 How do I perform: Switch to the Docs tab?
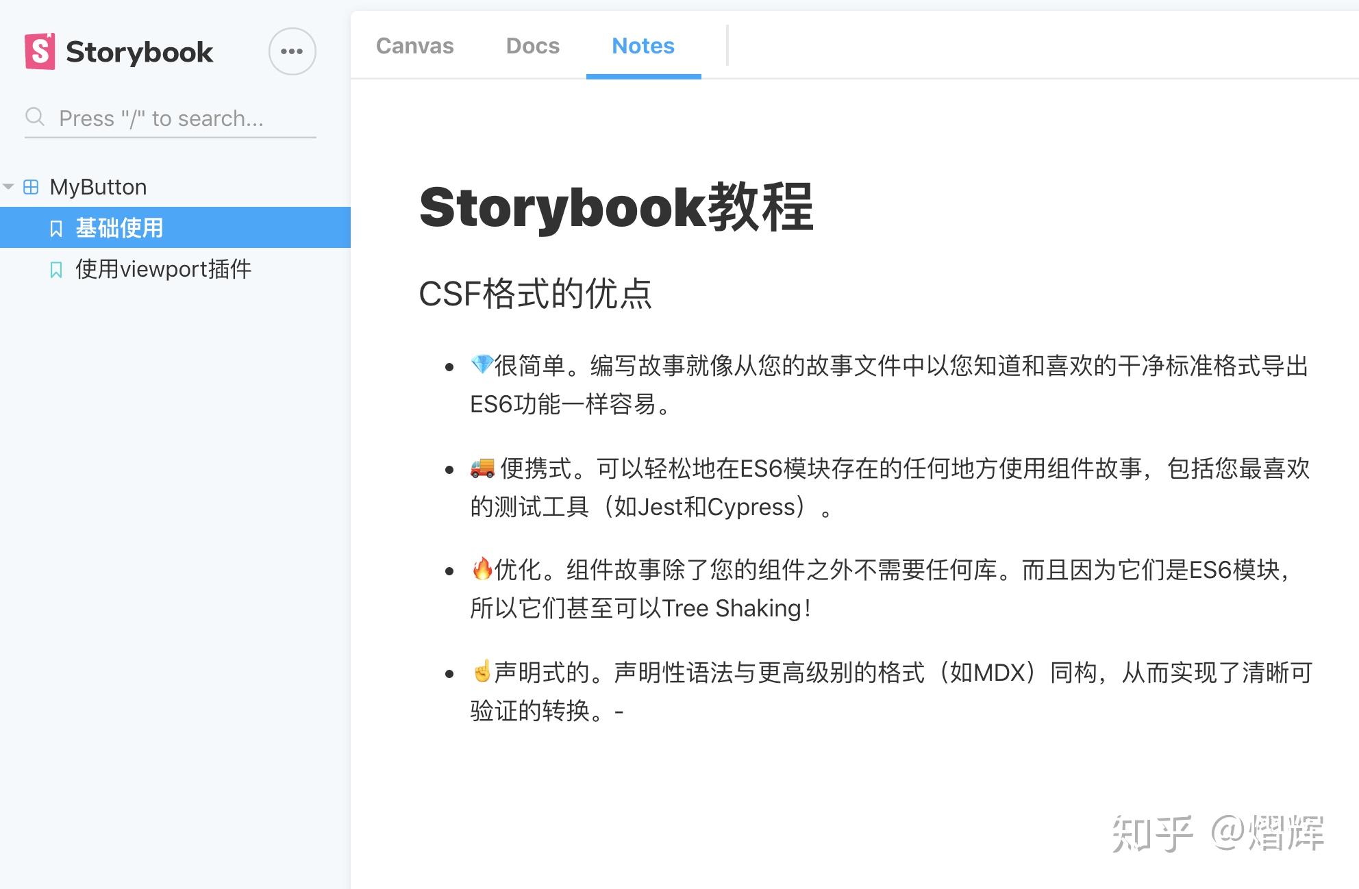coord(532,46)
